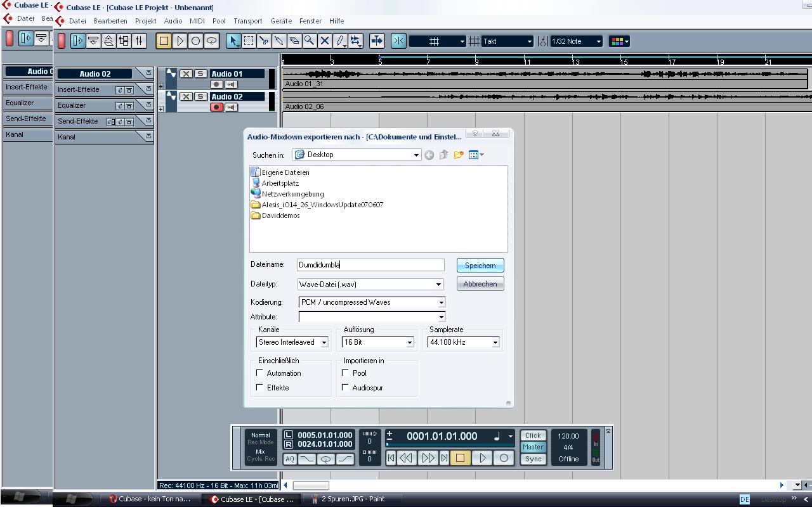Image resolution: width=812 pixels, height=507 pixels.
Task: Check Audiospur import option
Action: click(345, 387)
